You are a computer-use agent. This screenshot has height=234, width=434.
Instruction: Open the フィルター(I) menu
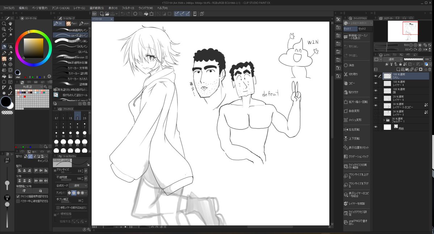point(128,8)
